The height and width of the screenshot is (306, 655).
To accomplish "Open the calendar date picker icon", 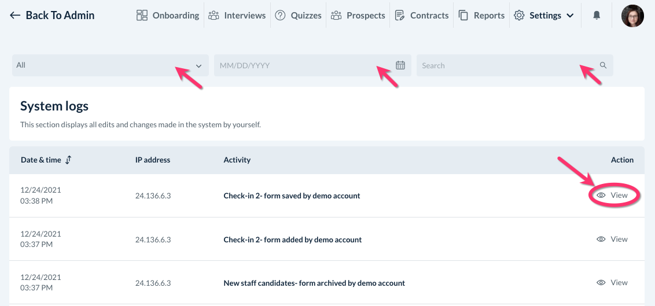I will 400,65.
